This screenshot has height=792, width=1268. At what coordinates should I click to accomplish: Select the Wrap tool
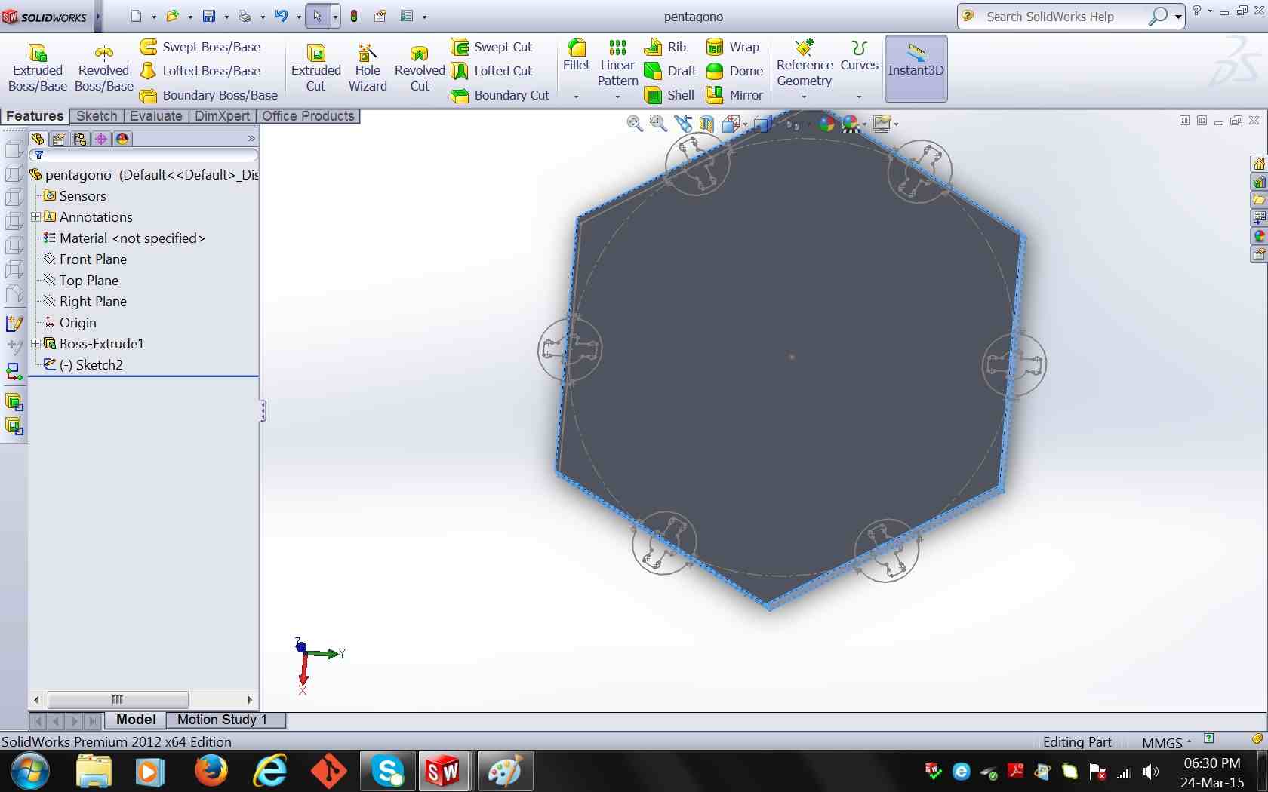732,47
